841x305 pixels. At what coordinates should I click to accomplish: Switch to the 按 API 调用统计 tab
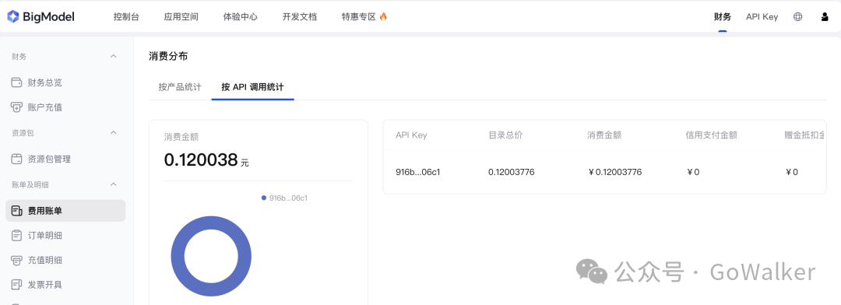tap(252, 87)
